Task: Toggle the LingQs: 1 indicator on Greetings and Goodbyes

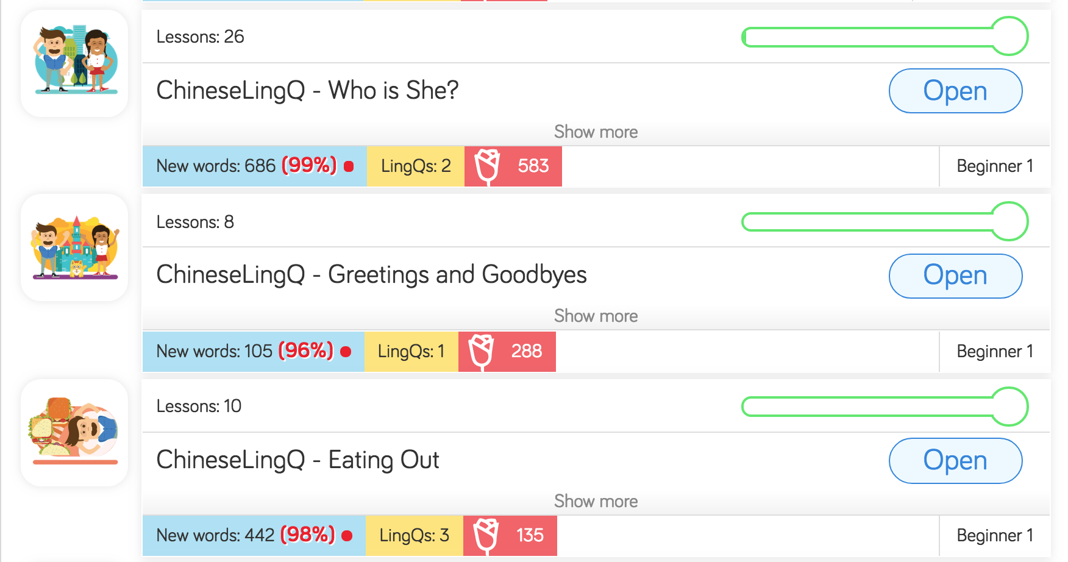Action: 411,351
